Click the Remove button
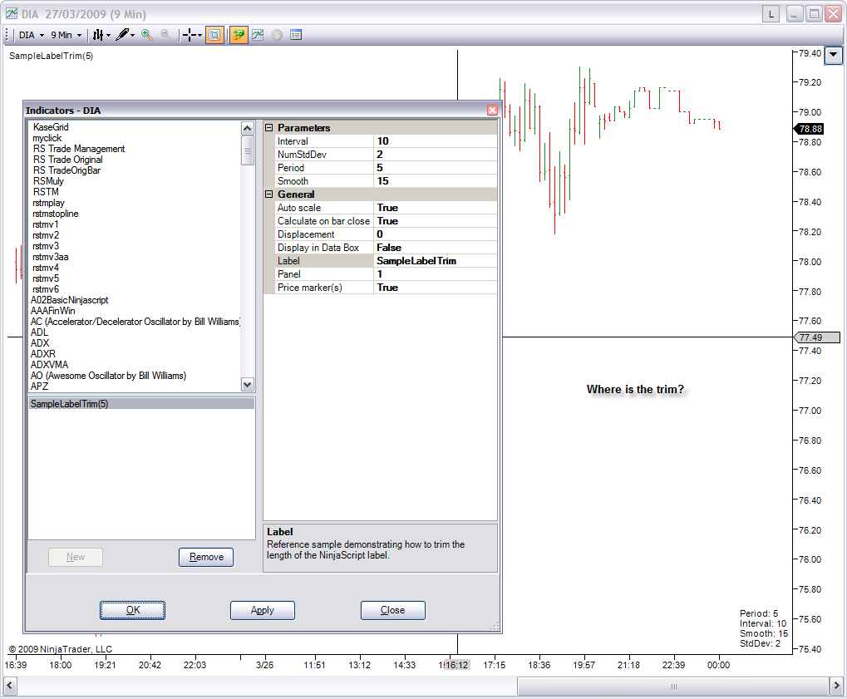 point(206,557)
